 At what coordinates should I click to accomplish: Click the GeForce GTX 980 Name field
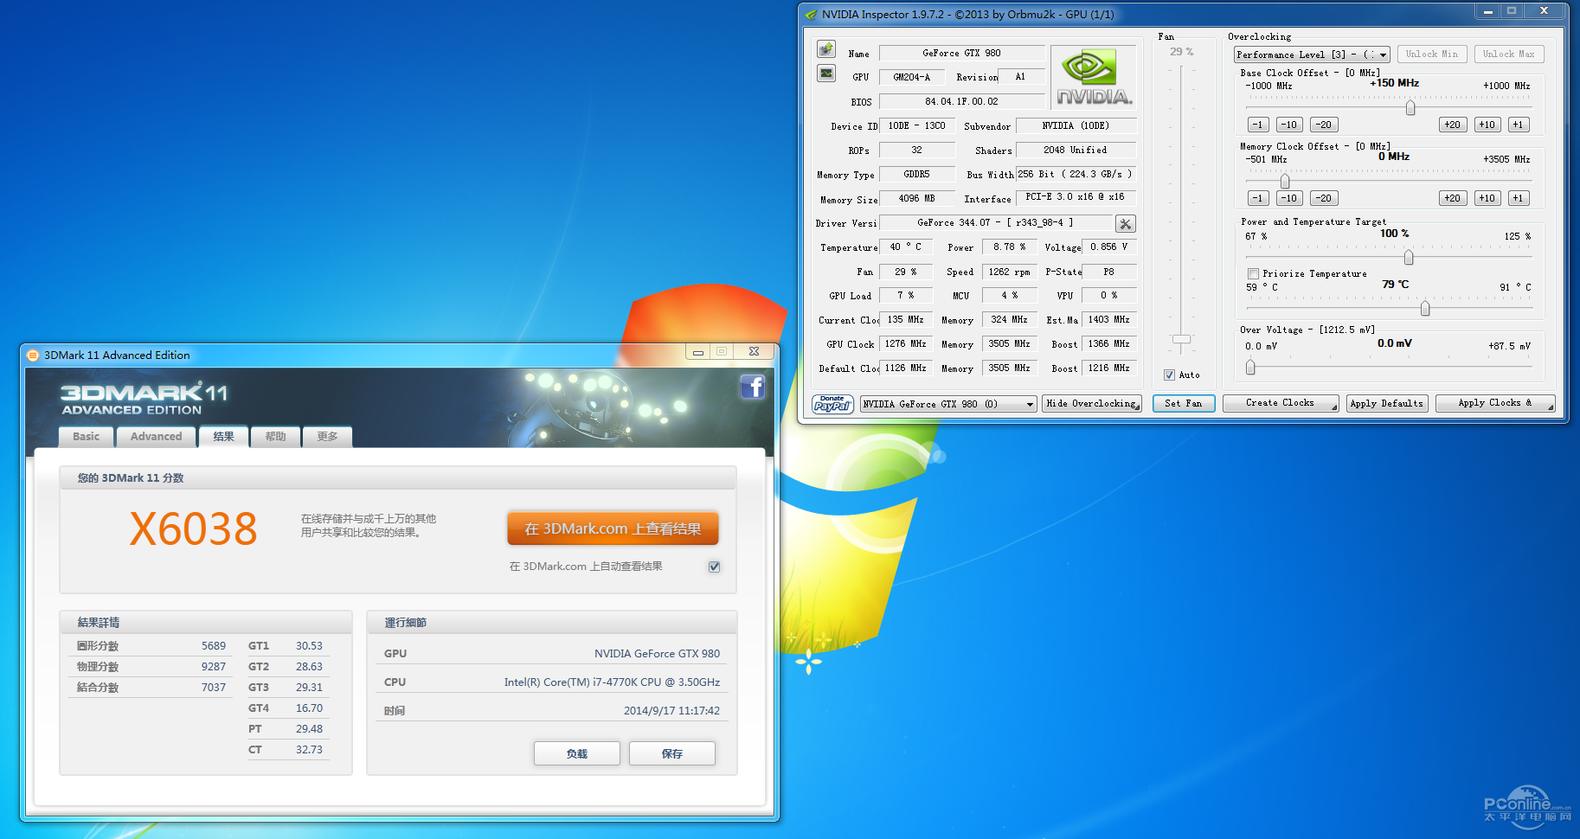(x=961, y=53)
